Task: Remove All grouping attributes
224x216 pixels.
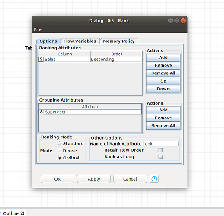Action: tap(163, 126)
